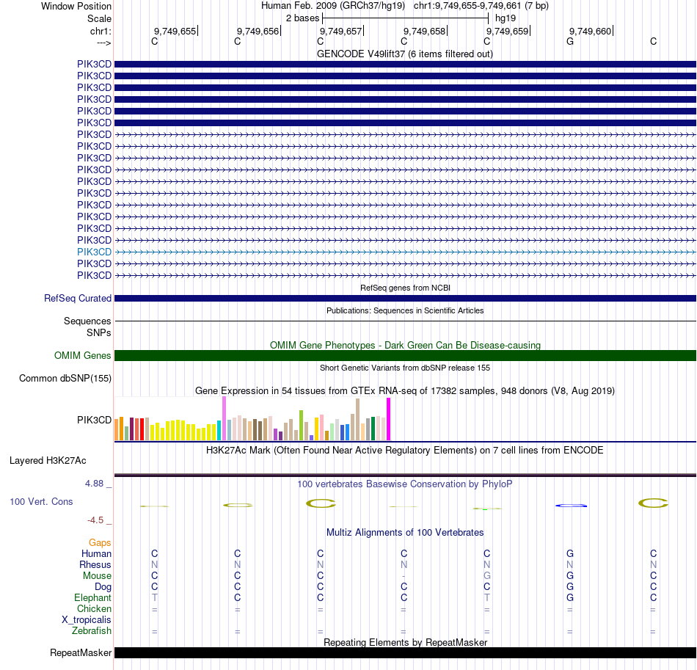Click the black RepeatMasker track bar
This screenshot has width=697, height=670.
point(405,652)
